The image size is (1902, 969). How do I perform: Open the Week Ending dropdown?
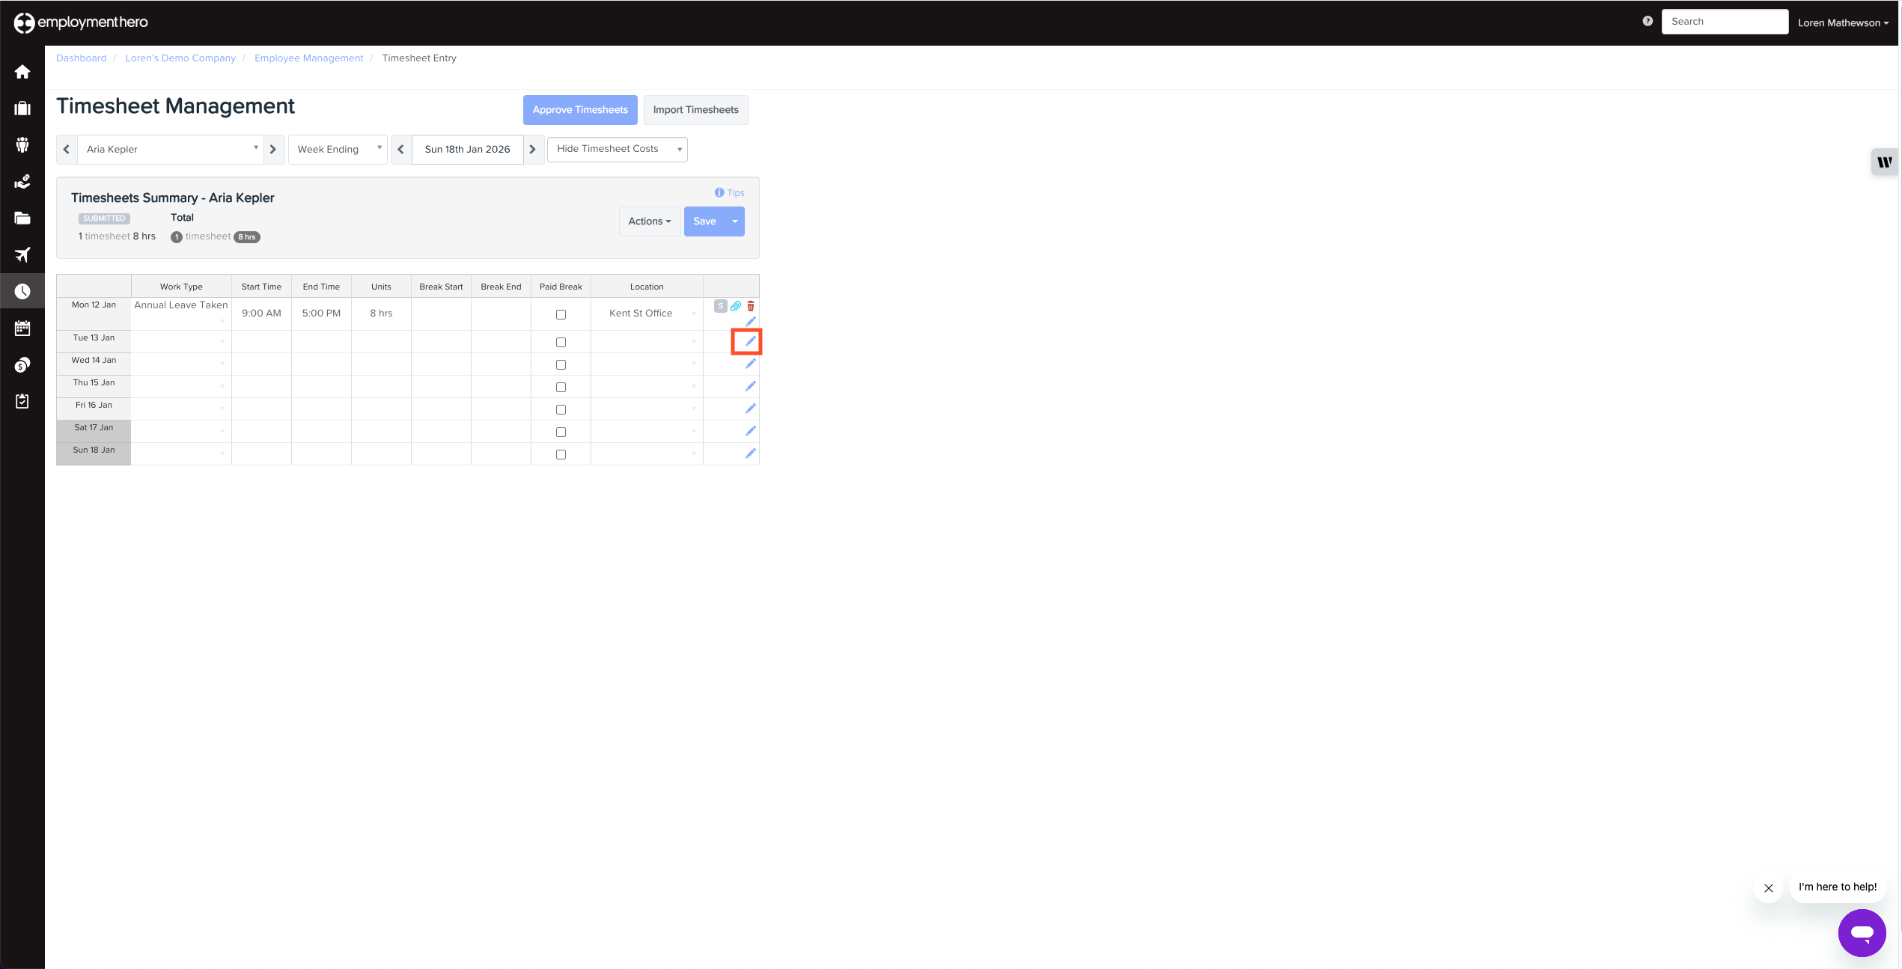[x=338, y=150]
